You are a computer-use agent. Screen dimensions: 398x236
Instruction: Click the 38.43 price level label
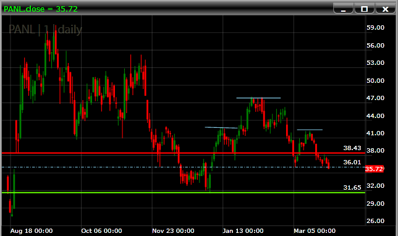click(x=352, y=148)
